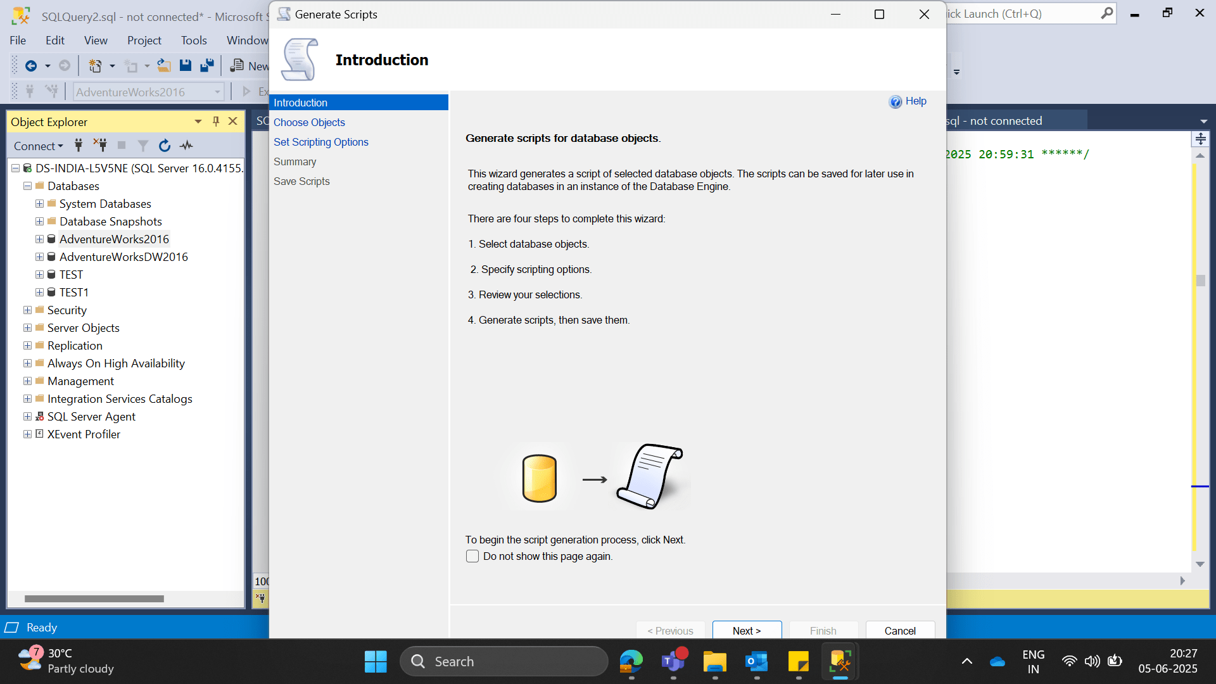Cancel the Generate Scripts wizard

pyautogui.click(x=899, y=630)
